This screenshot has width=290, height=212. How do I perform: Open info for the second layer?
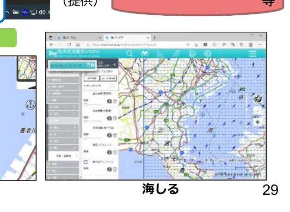click(109, 118)
